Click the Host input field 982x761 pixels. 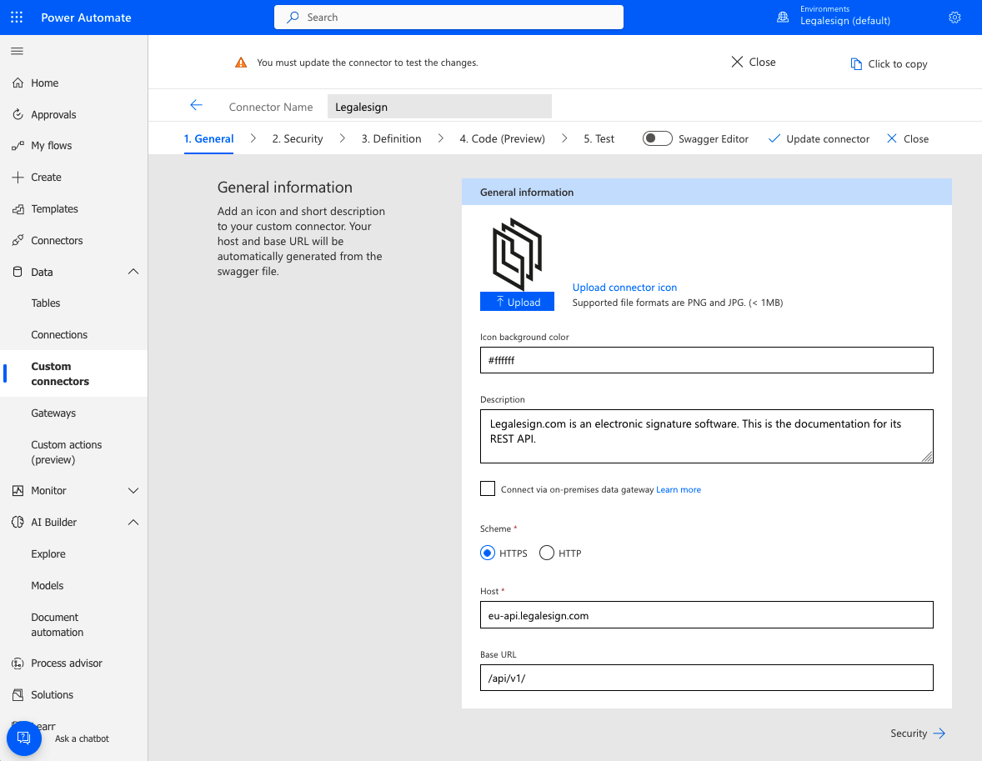point(706,615)
